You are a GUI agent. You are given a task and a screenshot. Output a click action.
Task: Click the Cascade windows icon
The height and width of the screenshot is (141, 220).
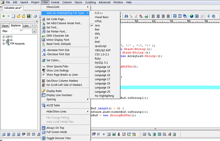185,16
